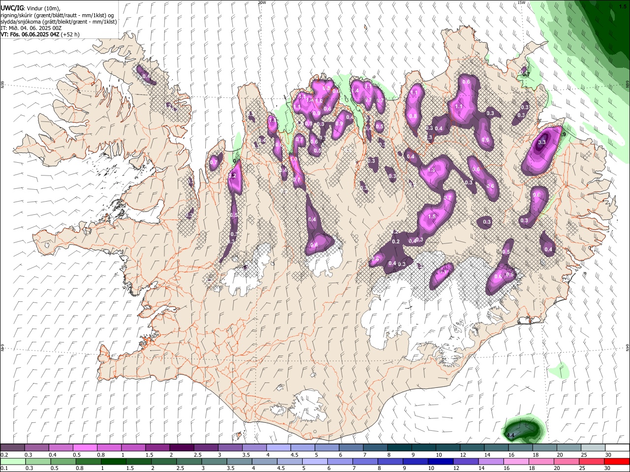Click the 15W longitude label at top

[522, 2]
